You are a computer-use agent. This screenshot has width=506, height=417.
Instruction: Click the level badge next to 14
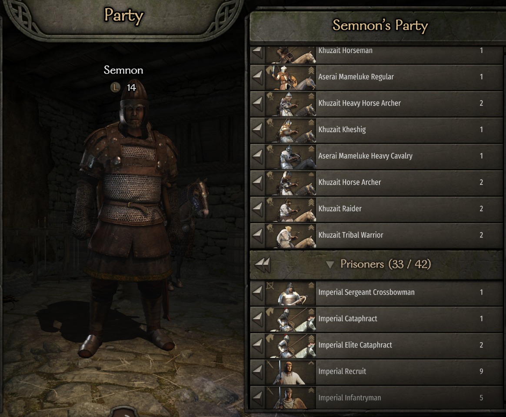coord(115,87)
